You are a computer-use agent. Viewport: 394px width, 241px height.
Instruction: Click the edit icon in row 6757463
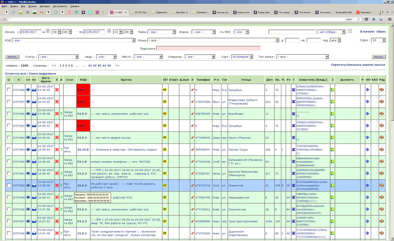tap(381, 150)
